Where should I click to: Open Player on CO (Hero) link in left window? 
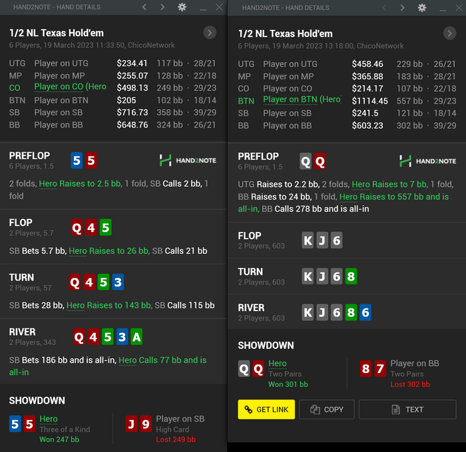[x=70, y=86]
